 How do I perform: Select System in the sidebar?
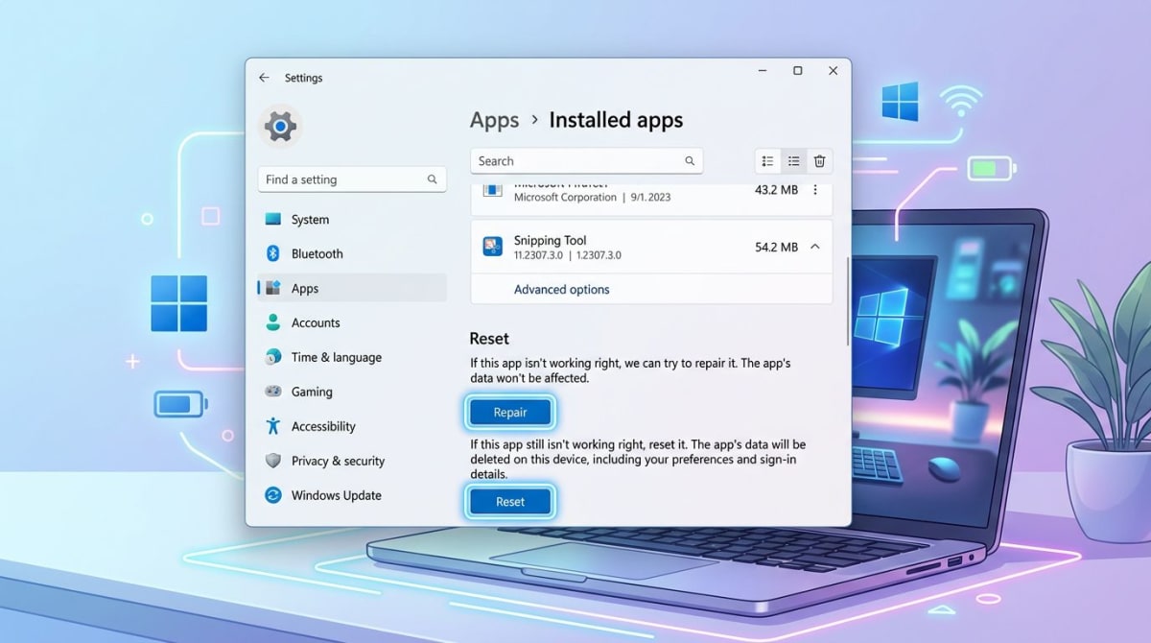pyautogui.click(x=352, y=220)
